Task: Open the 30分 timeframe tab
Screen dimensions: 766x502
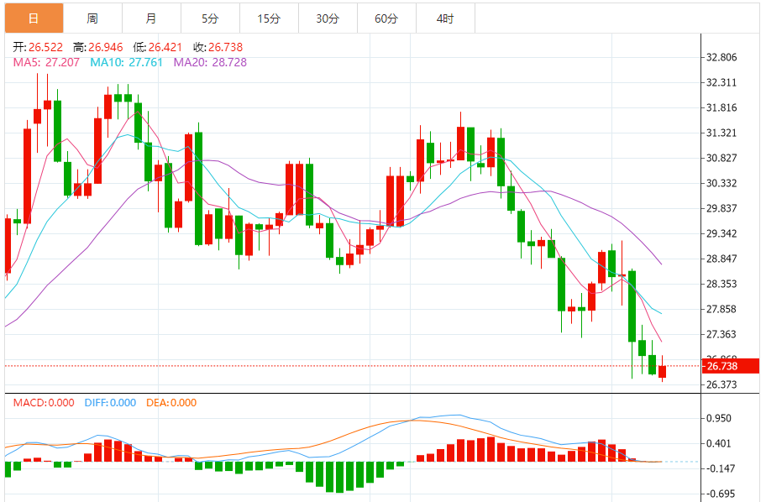Action: (x=328, y=18)
